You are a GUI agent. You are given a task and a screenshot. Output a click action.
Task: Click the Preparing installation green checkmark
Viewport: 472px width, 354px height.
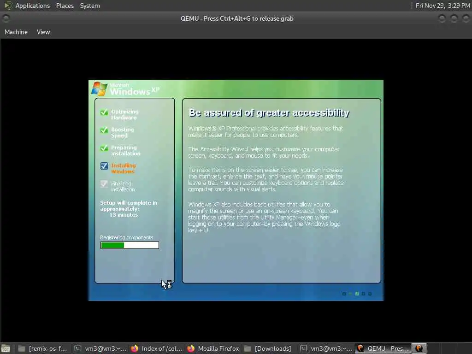[x=104, y=148]
